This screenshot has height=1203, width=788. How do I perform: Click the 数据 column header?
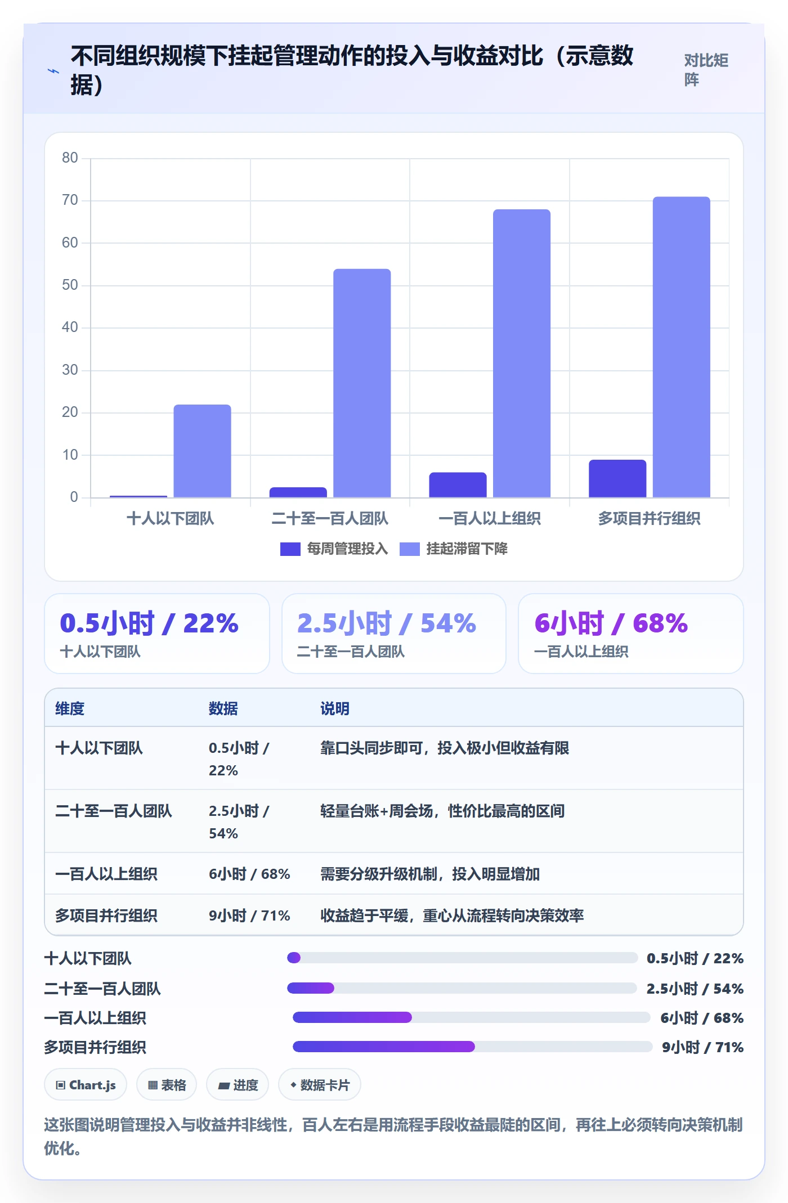tap(223, 708)
